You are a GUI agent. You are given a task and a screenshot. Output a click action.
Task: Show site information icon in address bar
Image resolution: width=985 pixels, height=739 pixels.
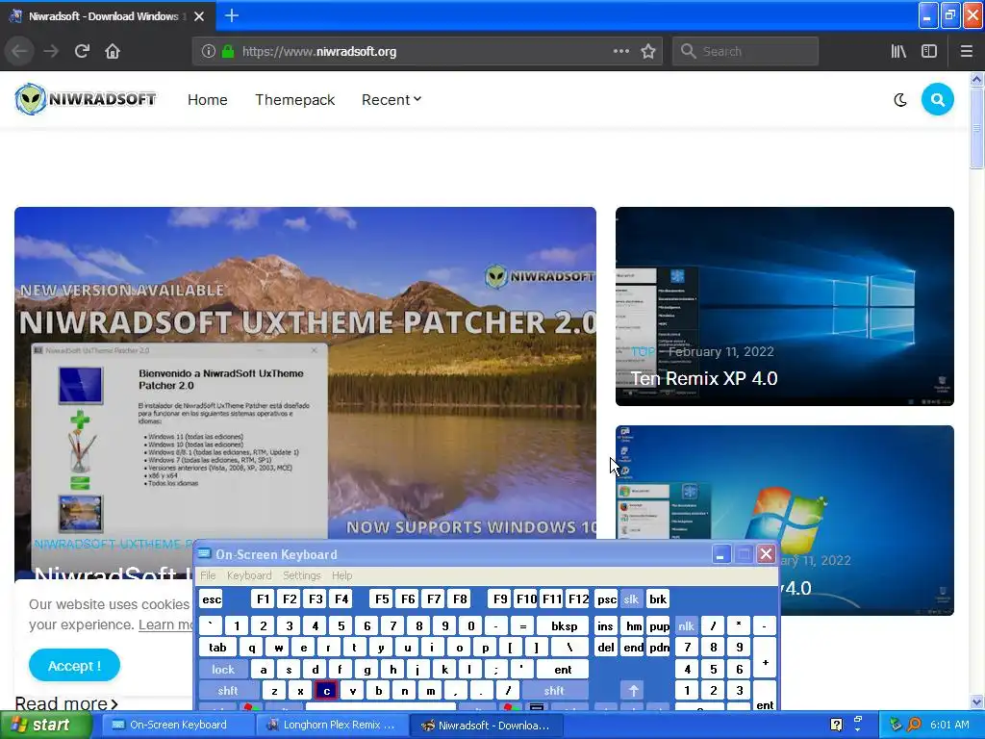pyautogui.click(x=209, y=52)
